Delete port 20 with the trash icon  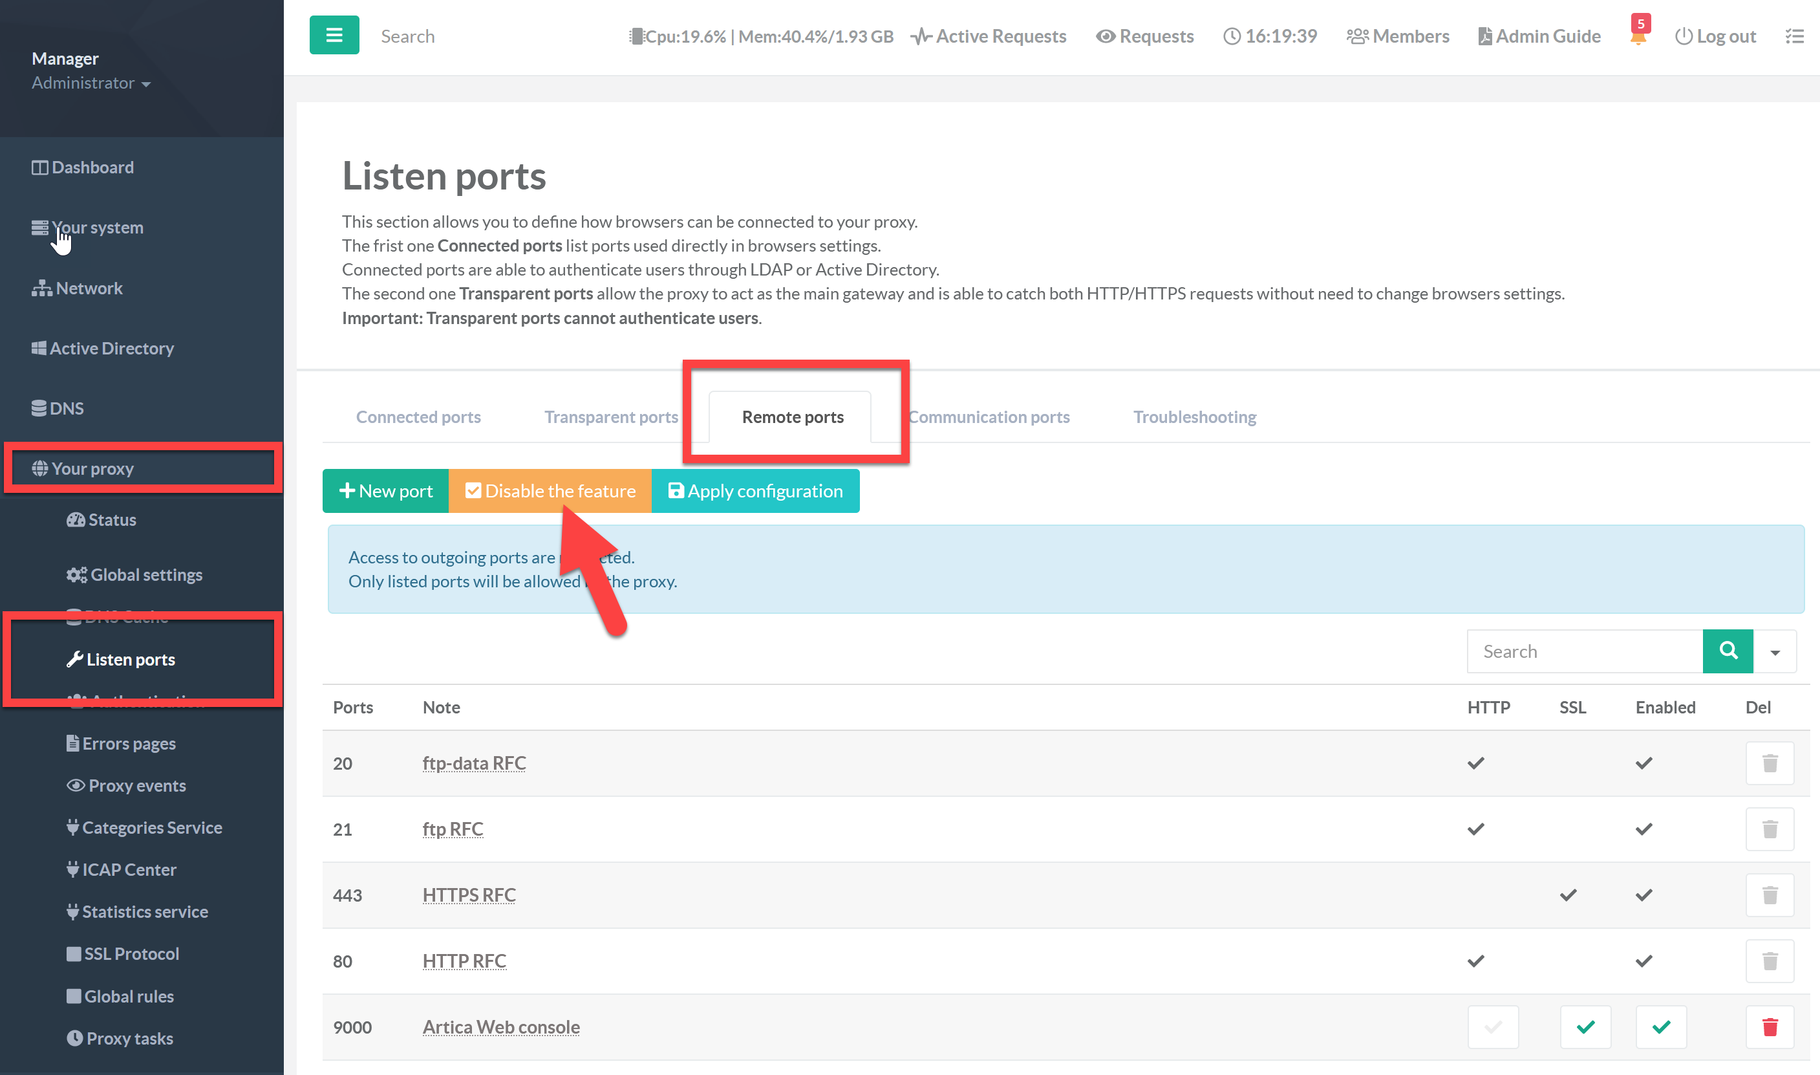(x=1770, y=763)
